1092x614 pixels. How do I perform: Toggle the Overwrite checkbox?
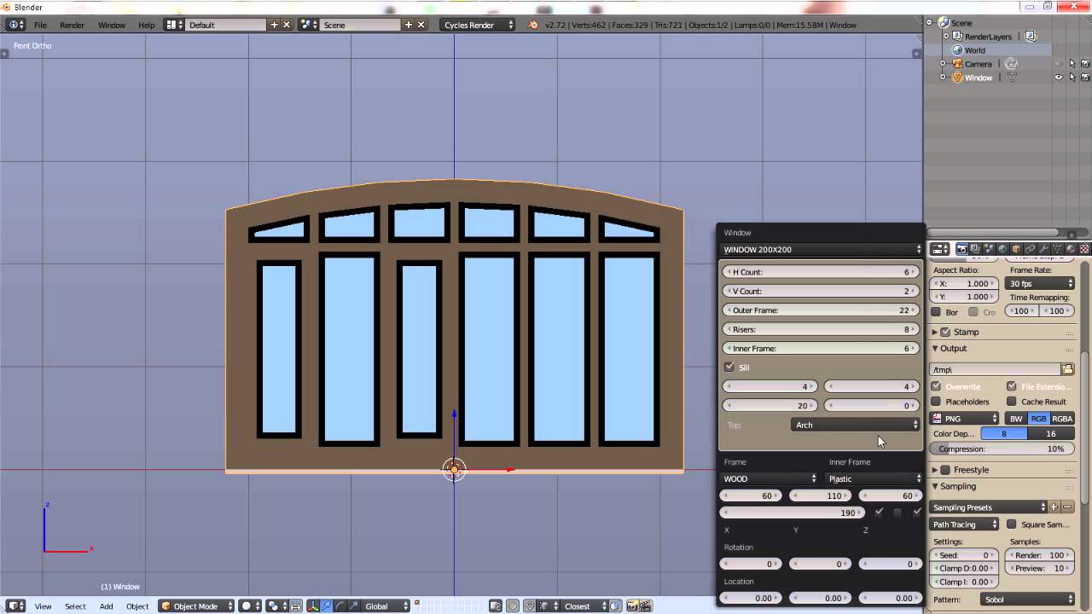[x=936, y=386]
